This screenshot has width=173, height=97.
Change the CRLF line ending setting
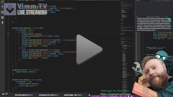121,96
